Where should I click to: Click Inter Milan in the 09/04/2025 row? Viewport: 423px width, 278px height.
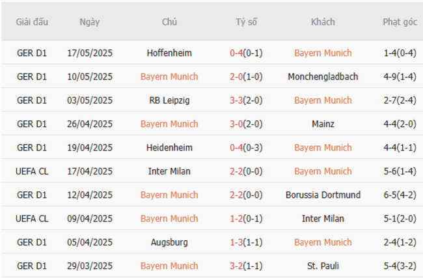[323, 219]
